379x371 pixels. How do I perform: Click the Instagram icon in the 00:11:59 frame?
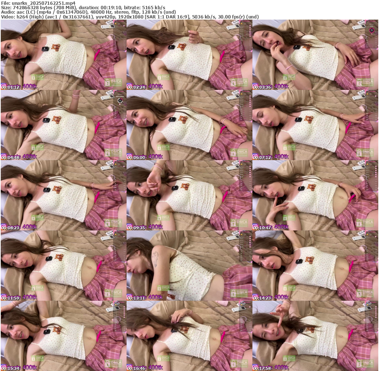(3, 296)
